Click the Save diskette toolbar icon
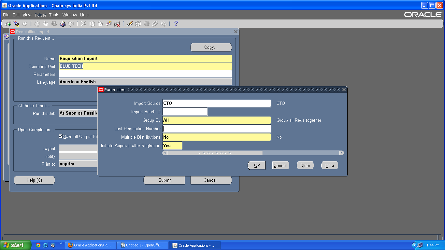 point(37,24)
